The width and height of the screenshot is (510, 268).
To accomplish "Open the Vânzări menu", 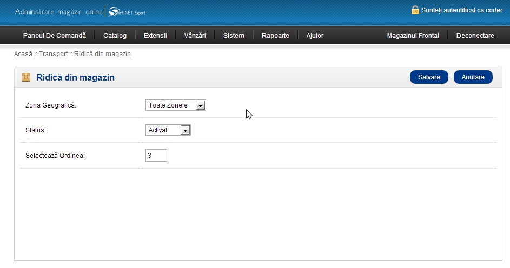I will [195, 36].
